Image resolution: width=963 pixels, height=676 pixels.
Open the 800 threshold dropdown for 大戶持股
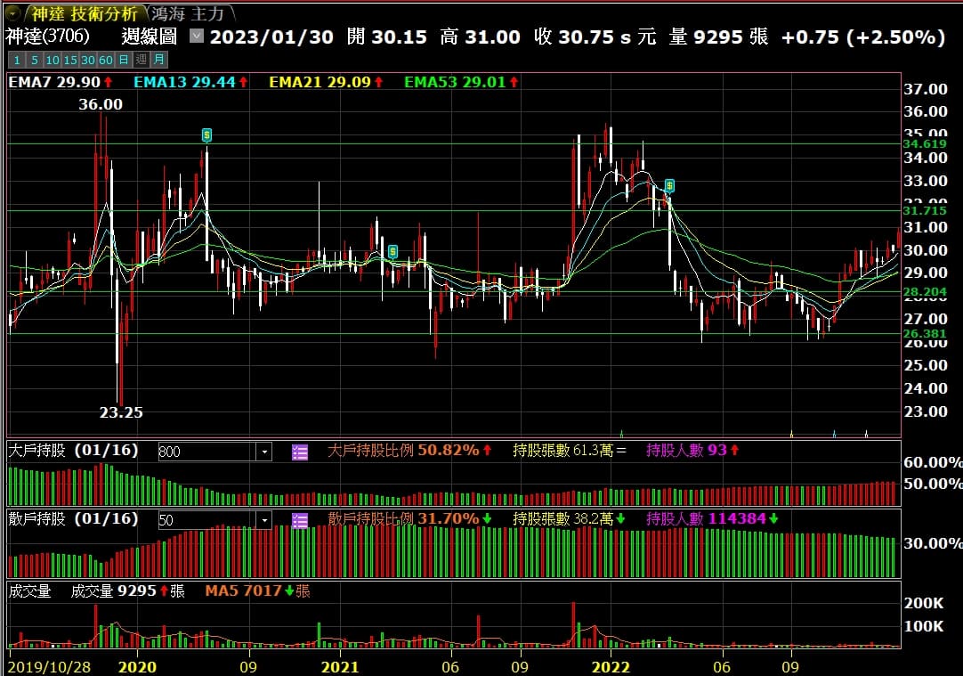point(264,452)
